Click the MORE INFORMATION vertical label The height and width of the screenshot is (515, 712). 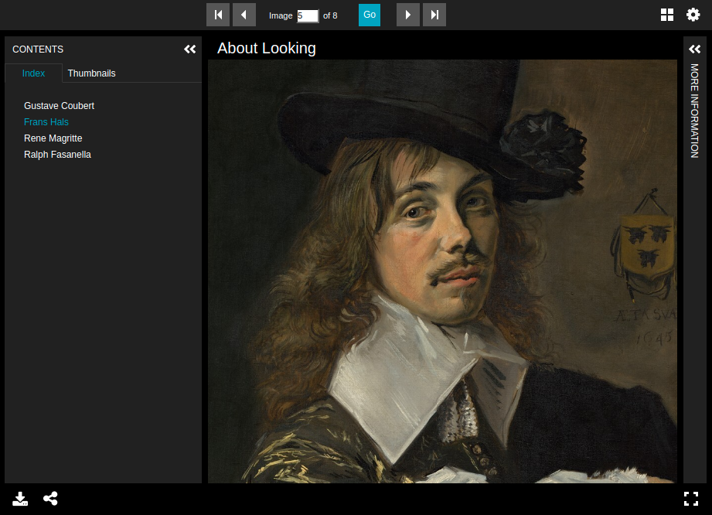695,111
